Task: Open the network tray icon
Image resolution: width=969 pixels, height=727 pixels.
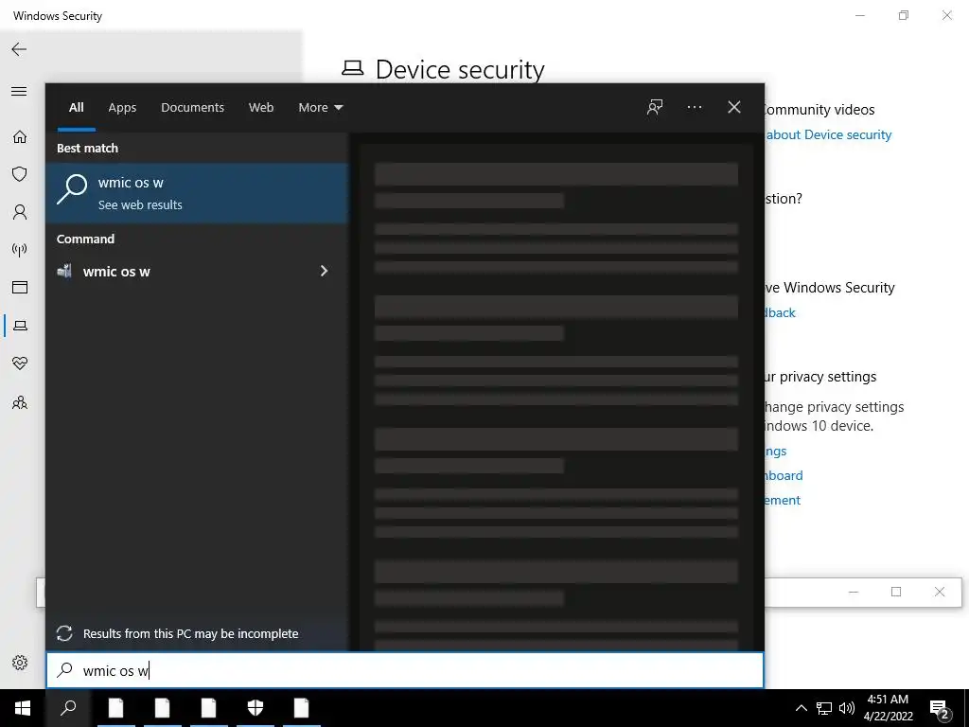Action: (824, 708)
